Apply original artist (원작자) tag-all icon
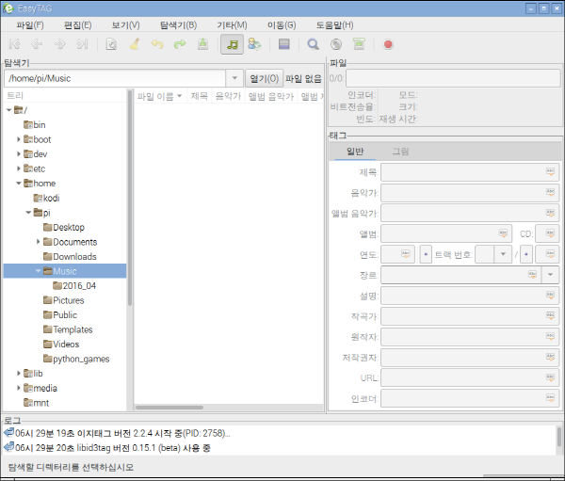Screen dimensions: 565x481 click(550, 336)
